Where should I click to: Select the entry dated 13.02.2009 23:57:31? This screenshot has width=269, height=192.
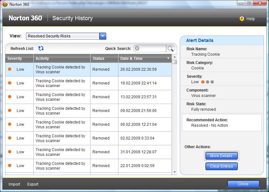(x=88, y=97)
